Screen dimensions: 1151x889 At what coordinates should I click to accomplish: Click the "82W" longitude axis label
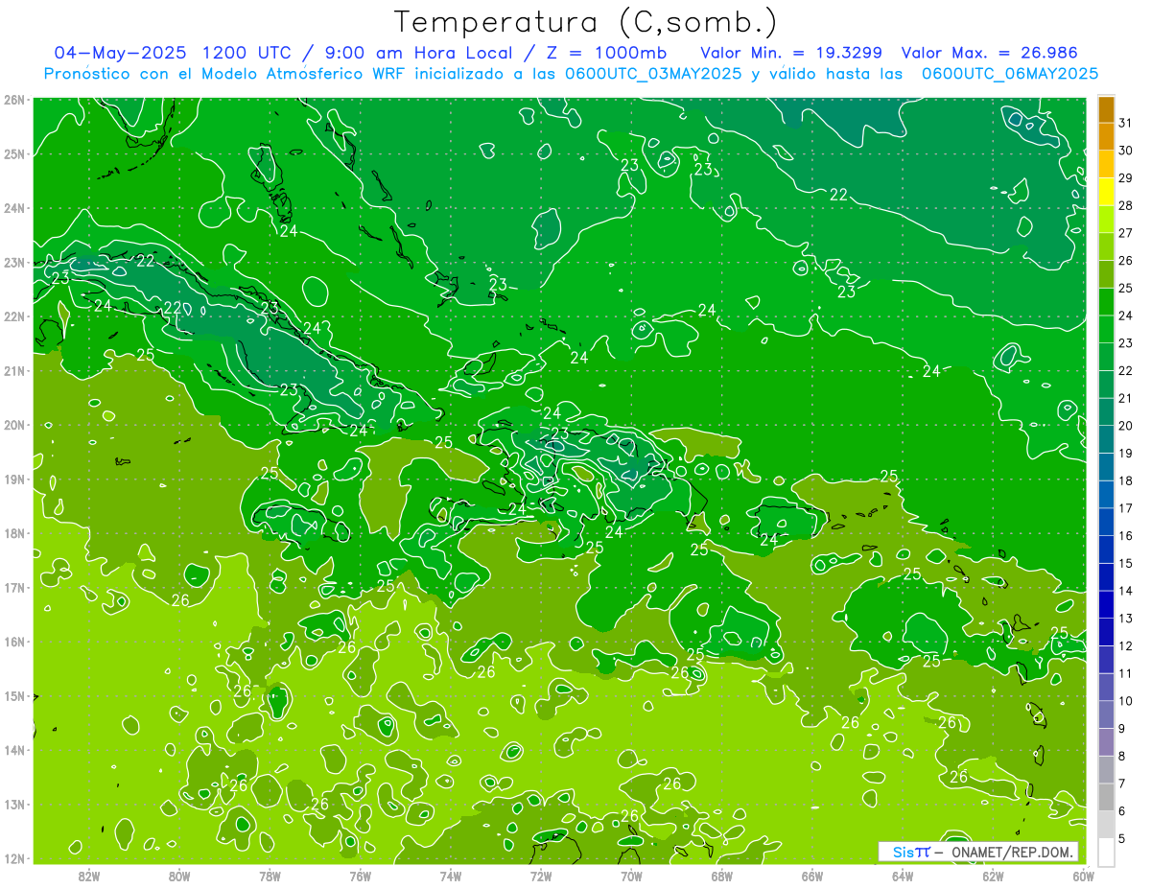89,875
